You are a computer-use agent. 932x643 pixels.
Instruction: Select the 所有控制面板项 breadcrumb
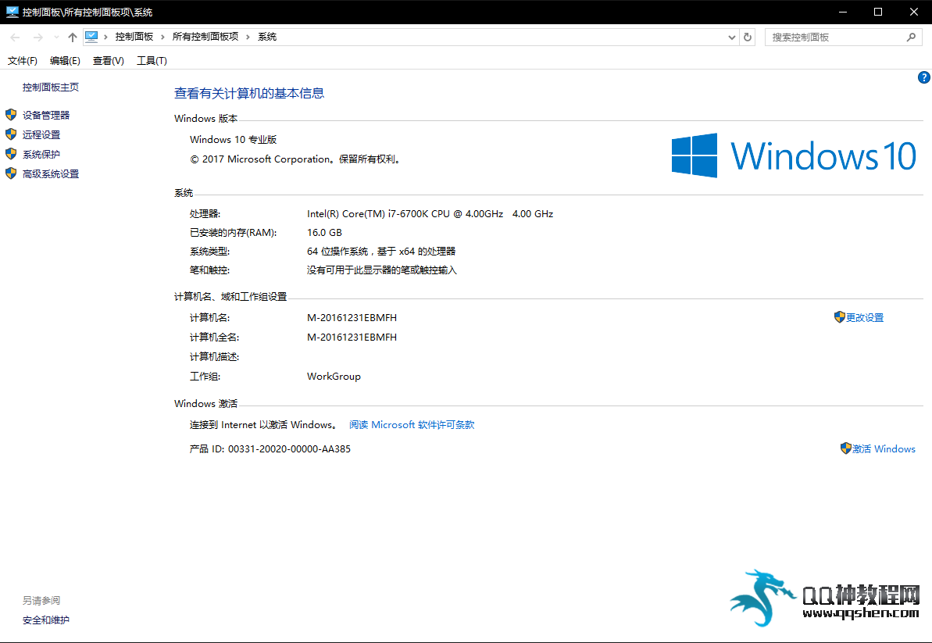click(205, 37)
